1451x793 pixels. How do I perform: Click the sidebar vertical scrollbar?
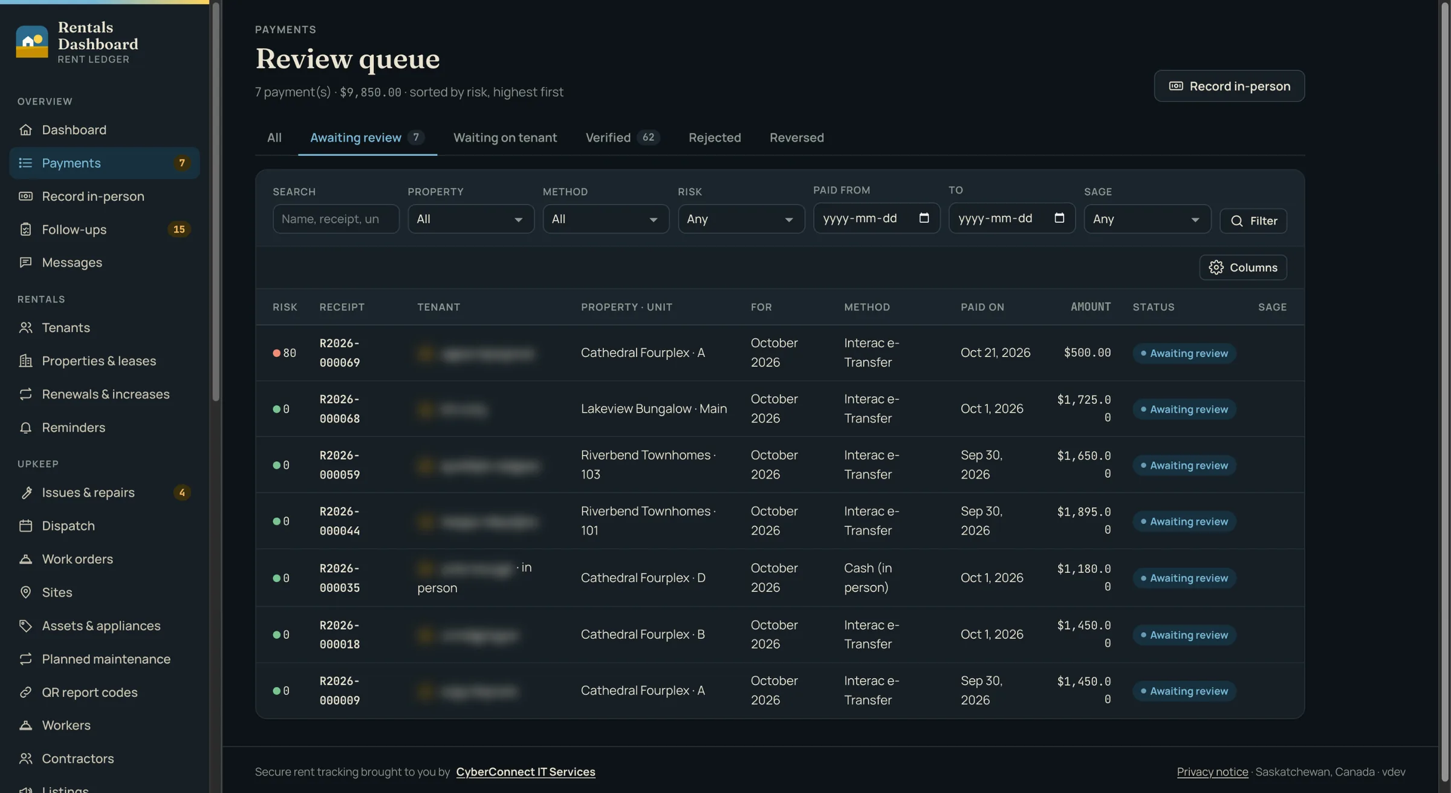[x=216, y=201]
